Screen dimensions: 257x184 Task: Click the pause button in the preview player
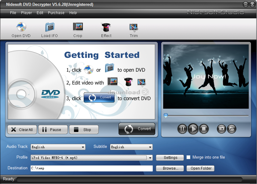tap(182, 129)
